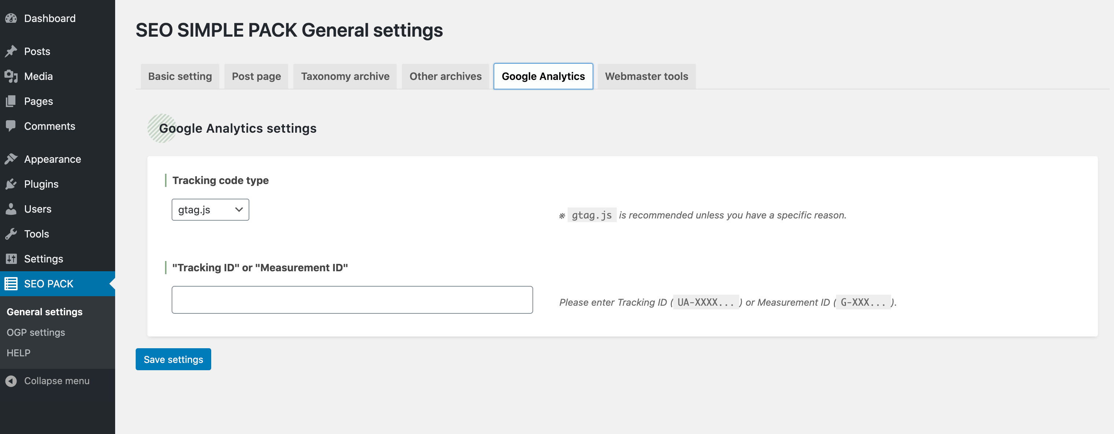
Task: Open the Tracking code type dropdown
Action: coord(210,210)
